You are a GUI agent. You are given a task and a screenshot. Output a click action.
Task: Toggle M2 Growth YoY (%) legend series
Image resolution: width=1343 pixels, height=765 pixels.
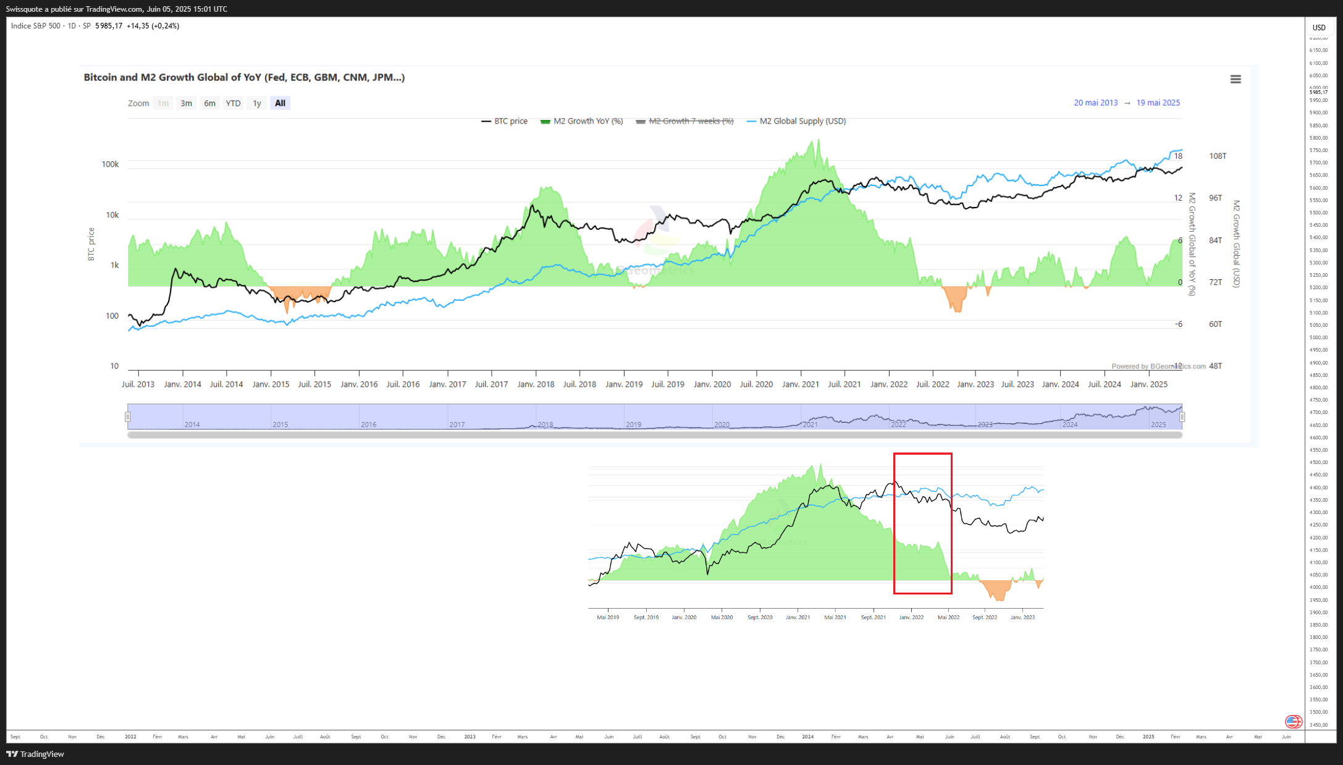click(581, 121)
